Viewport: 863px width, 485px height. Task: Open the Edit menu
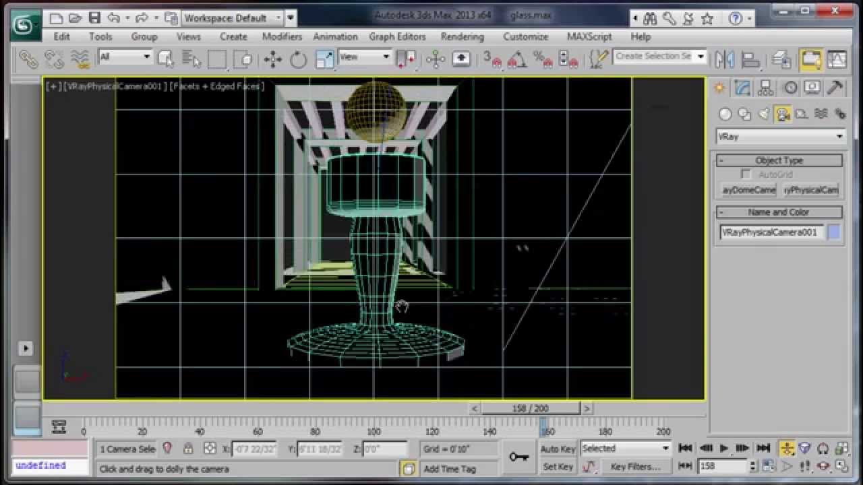tap(61, 36)
